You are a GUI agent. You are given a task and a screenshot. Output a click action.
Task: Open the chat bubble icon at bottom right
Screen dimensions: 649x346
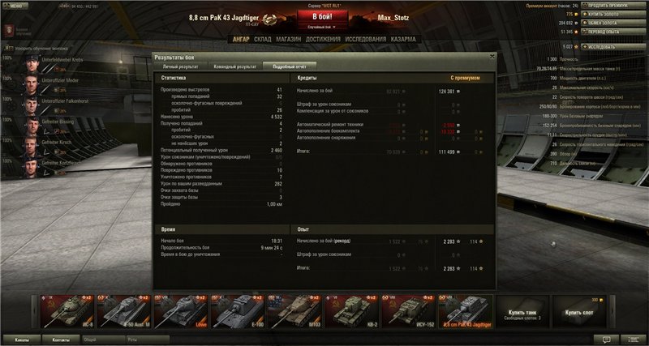pyautogui.click(x=606, y=340)
